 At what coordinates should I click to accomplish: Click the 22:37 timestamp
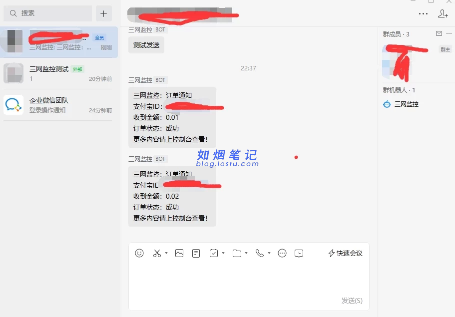[x=248, y=68]
